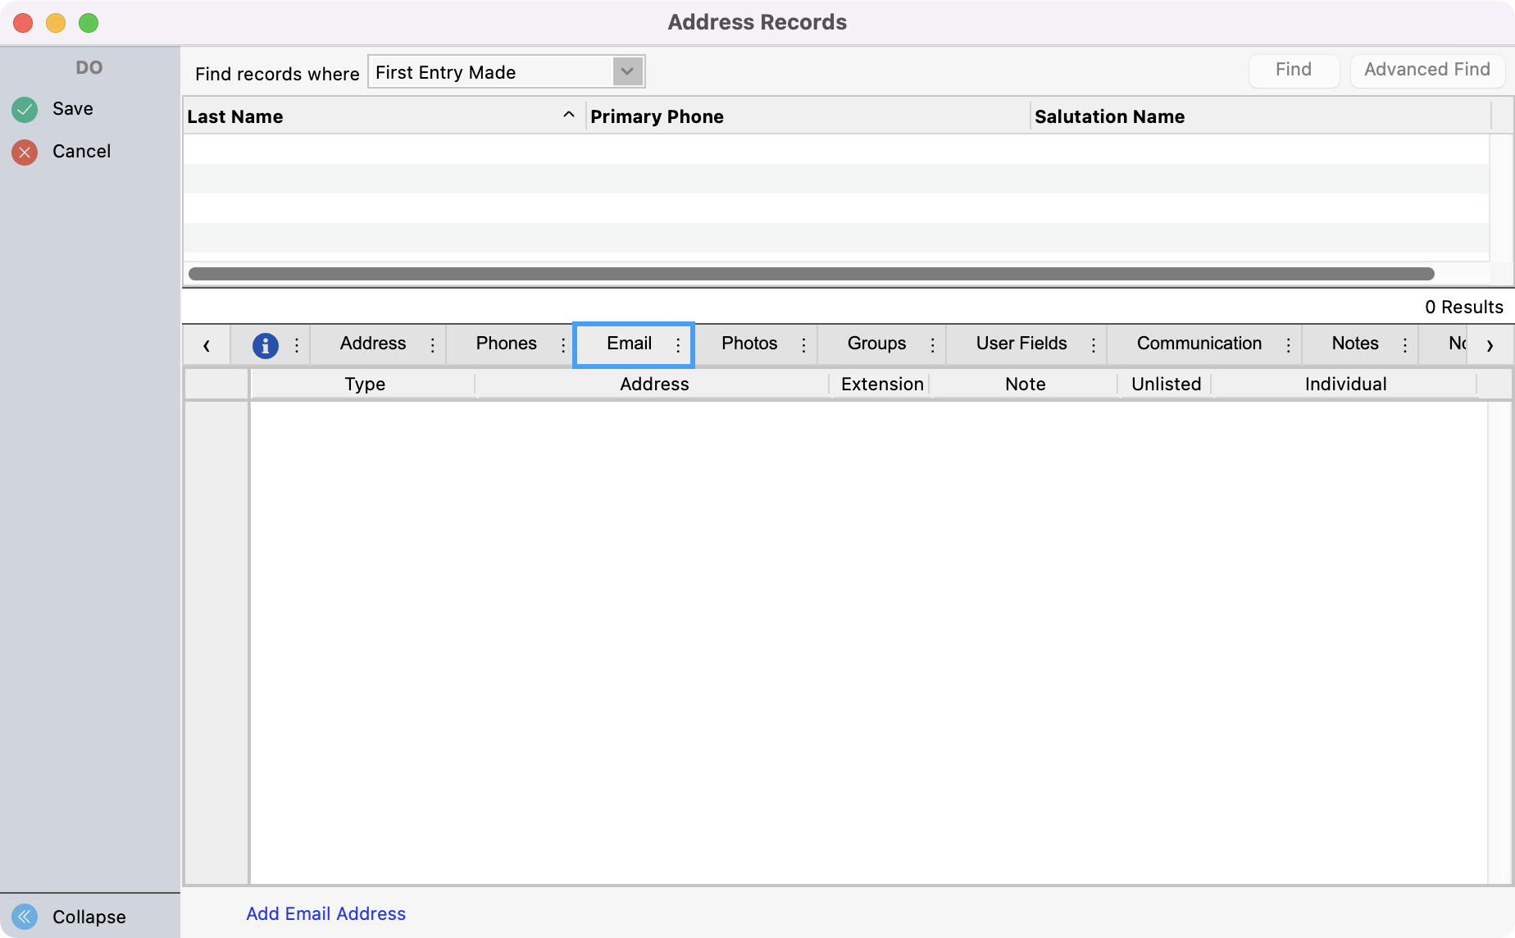Click the Find button

click(x=1293, y=71)
